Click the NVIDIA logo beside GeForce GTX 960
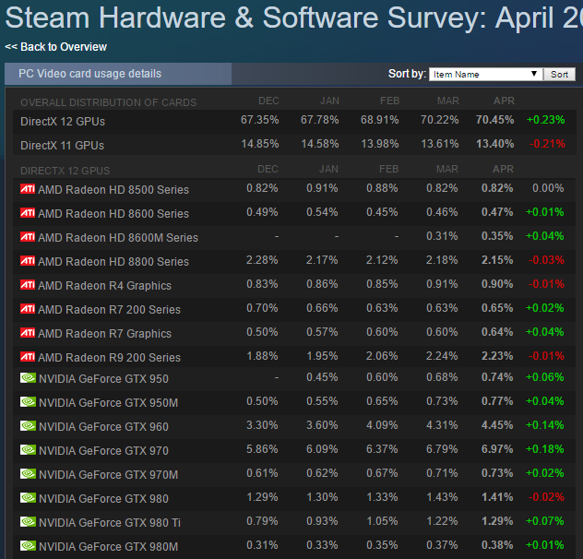Viewport: 583px width, 559px height. 28,426
